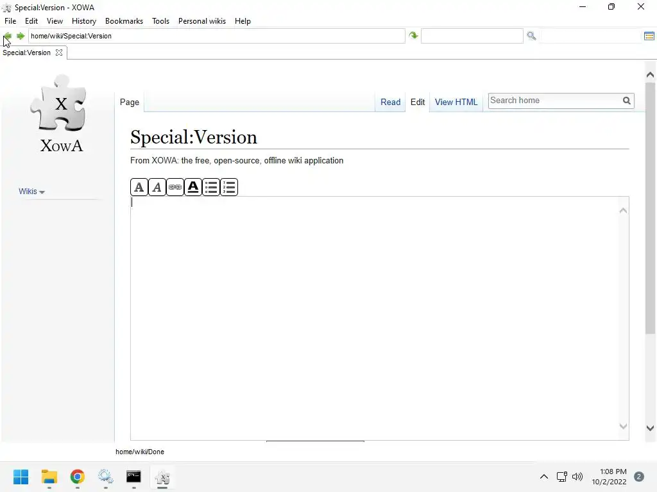Click the network icon in the system tray

pos(561,477)
